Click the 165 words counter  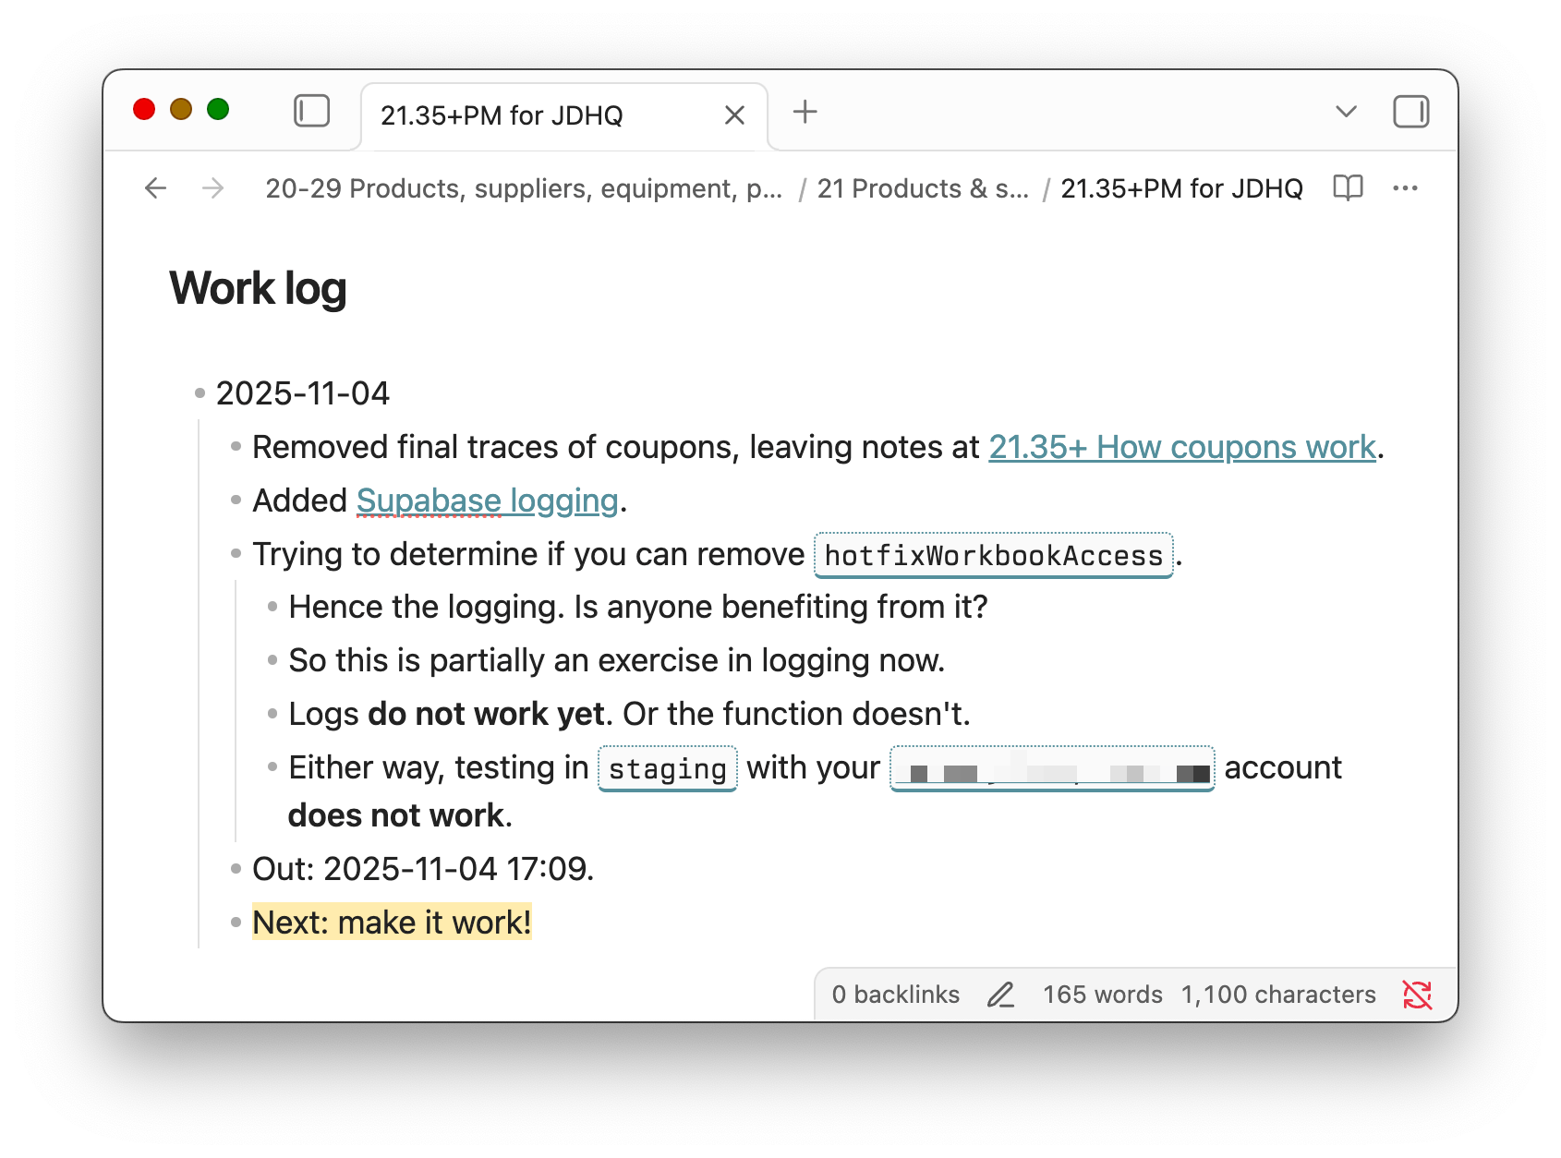click(1102, 995)
